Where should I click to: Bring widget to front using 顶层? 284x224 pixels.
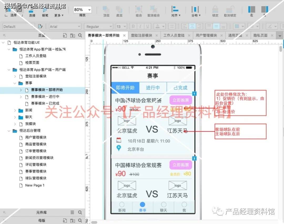click(x=106, y=12)
